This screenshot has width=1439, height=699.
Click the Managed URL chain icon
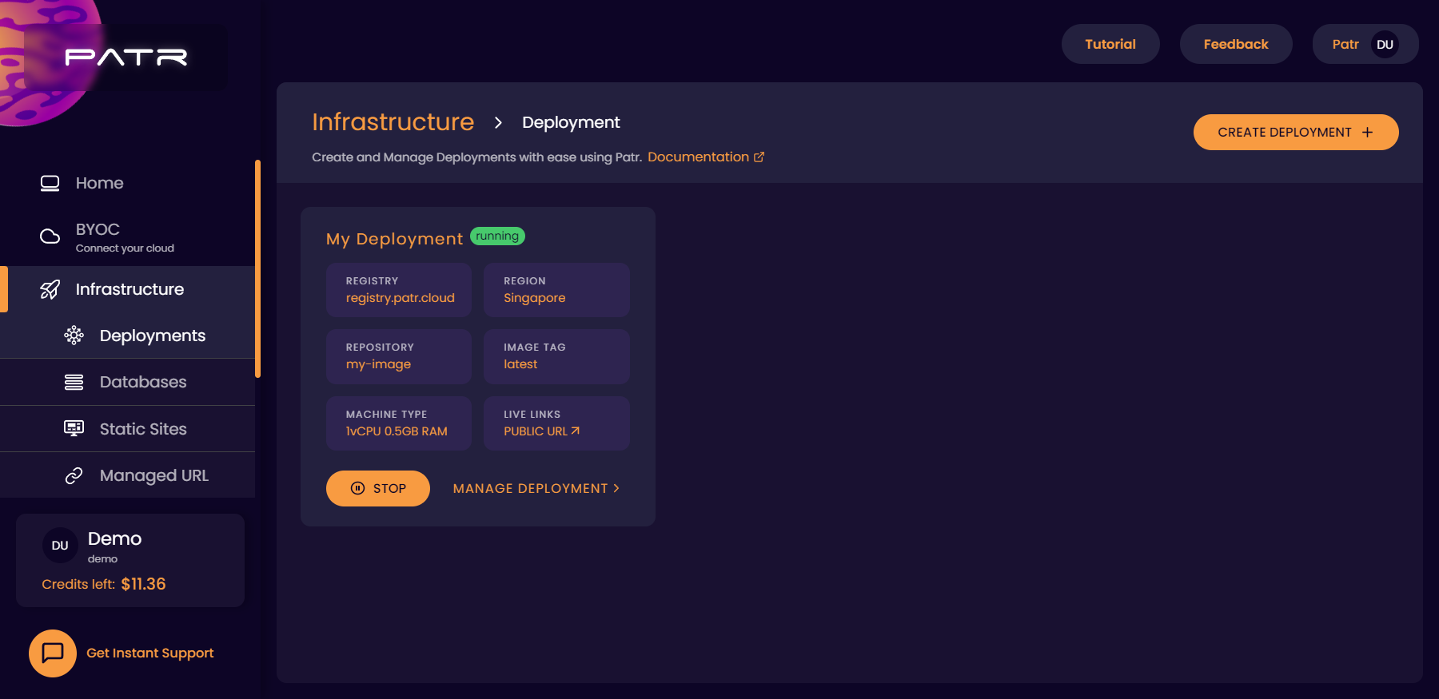pyautogui.click(x=74, y=475)
